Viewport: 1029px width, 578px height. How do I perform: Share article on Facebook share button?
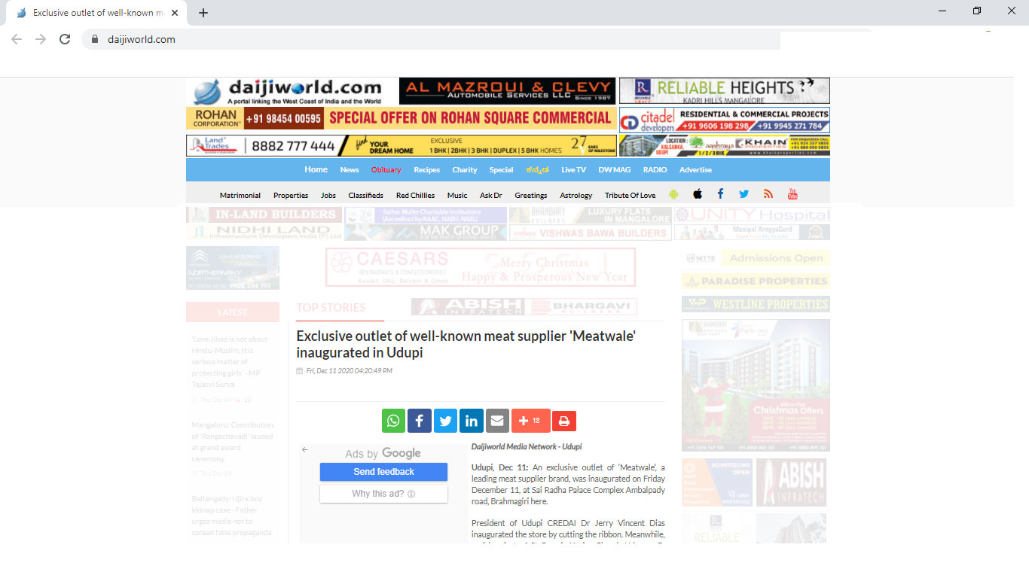(x=420, y=421)
